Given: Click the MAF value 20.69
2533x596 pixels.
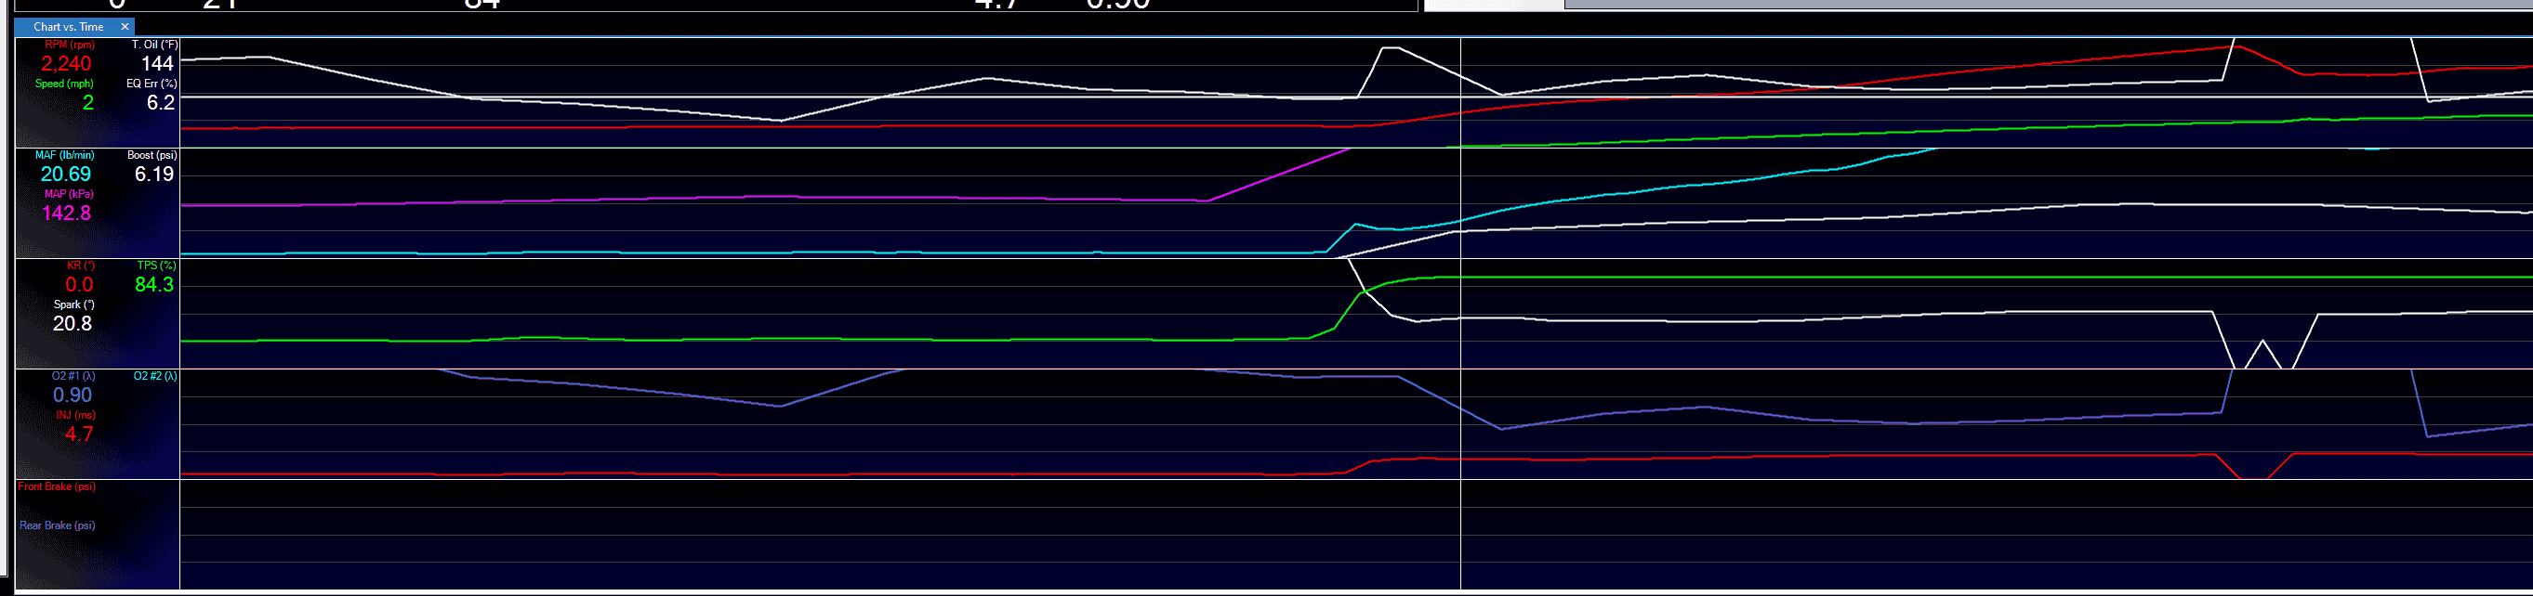Looking at the screenshot, I should point(66,175).
